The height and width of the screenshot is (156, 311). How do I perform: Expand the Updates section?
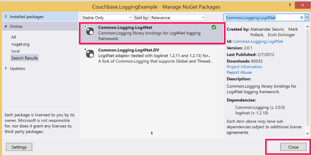(x=6, y=68)
